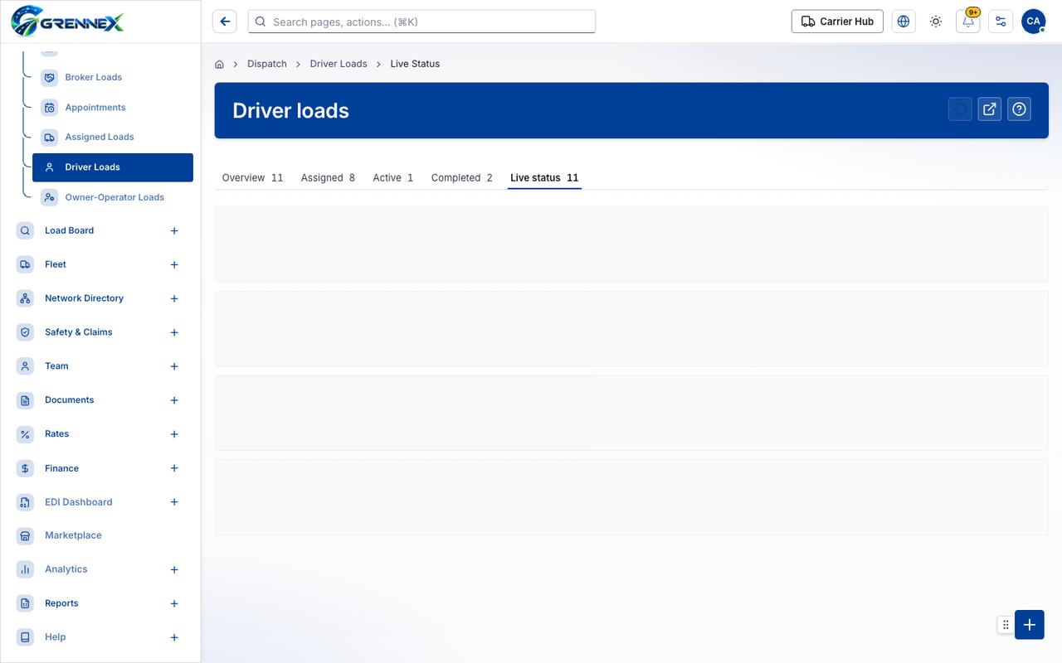Click the Finance dollar icon
This screenshot has height=663, width=1062.
point(25,468)
